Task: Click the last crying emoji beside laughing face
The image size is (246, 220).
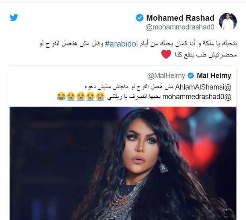Action: tap(71, 96)
